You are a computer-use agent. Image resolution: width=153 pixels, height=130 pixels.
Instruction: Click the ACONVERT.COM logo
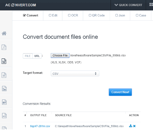[20, 5]
